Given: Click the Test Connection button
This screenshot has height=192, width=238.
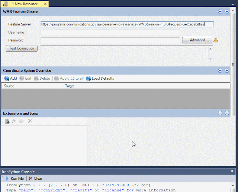Looking at the screenshot, I should click(22, 48).
